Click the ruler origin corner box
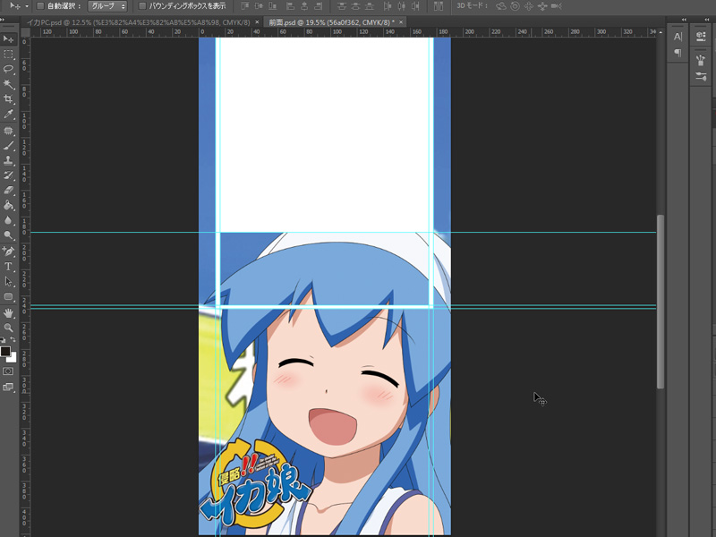The height and width of the screenshot is (537, 716). pos(26,32)
